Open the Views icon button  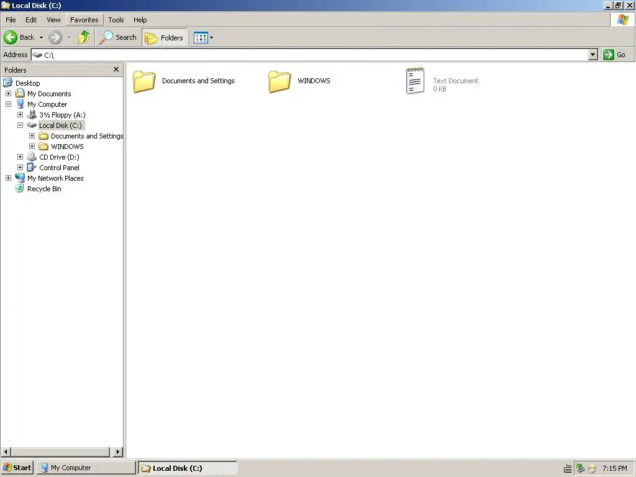[x=201, y=38]
